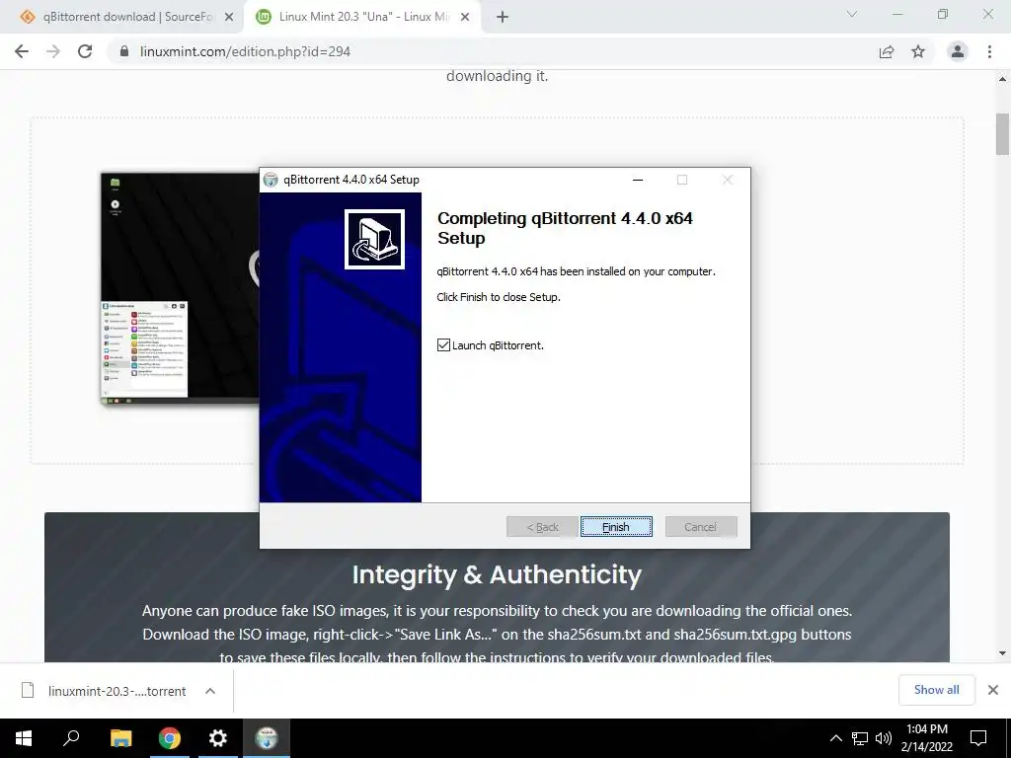Click the 'Click Finish to close Setup.' text
Image resolution: width=1011 pixels, height=758 pixels.
coord(499,297)
